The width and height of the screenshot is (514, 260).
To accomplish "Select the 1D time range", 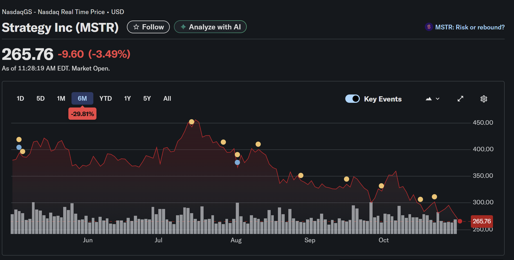I will coord(20,99).
